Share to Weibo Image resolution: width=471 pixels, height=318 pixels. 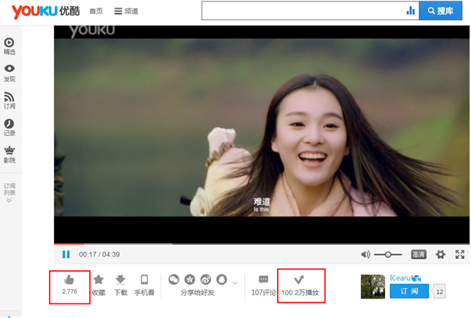(206, 279)
